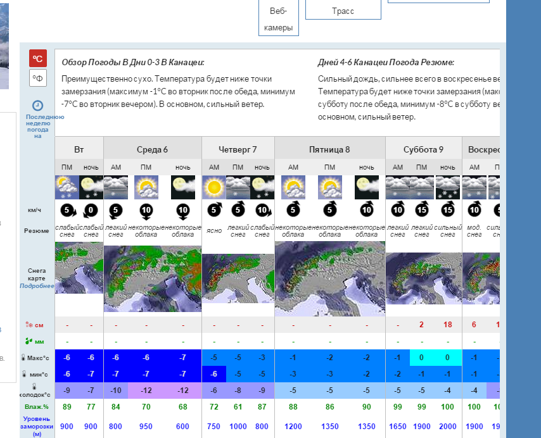Image resolution: width=541 pixels, height=438 pixels.
Task: Click wind chill -10 cell
Action: 116,391
